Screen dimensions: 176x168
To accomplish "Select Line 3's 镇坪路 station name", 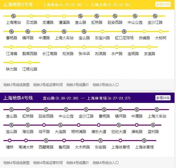I will (x=28, y=38).
